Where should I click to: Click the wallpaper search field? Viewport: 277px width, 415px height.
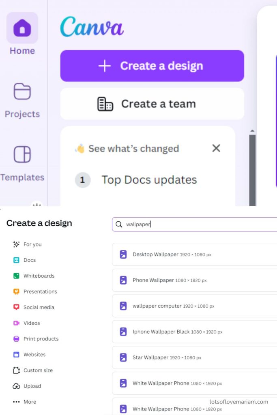pyautogui.click(x=195, y=224)
